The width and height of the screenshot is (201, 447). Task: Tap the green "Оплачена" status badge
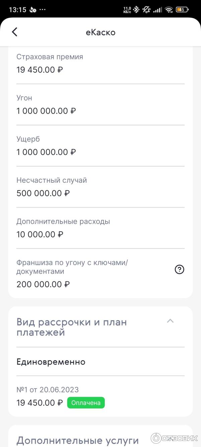[x=86, y=403]
